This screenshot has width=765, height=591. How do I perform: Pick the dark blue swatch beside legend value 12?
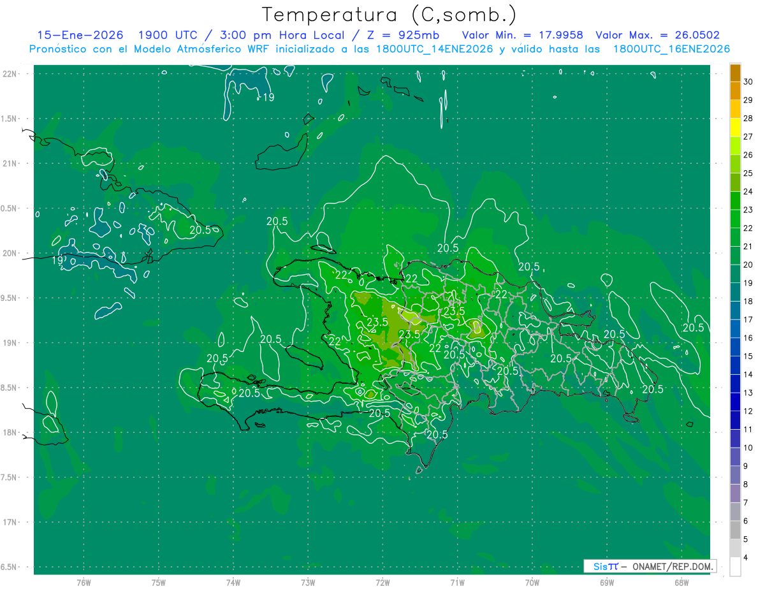[x=735, y=402]
